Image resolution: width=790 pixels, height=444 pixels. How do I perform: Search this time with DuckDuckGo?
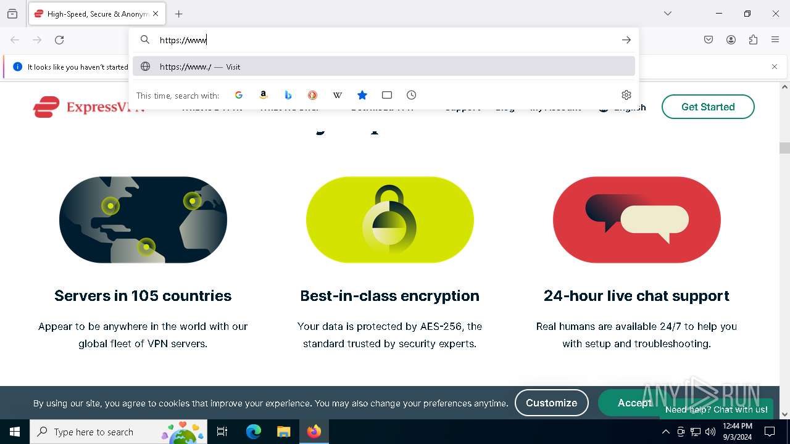(x=313, y=95)
